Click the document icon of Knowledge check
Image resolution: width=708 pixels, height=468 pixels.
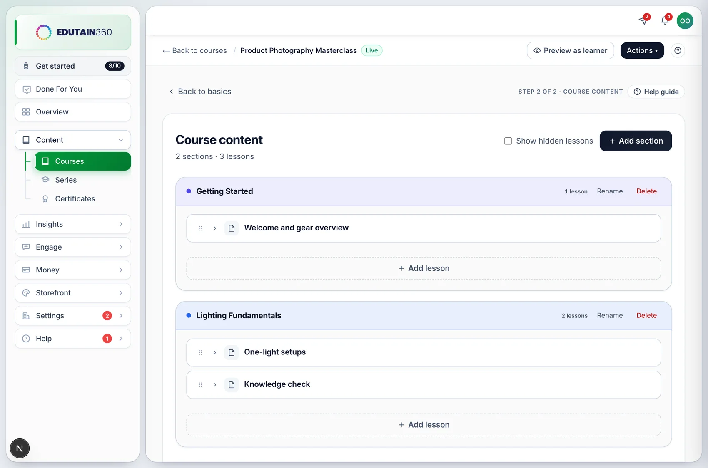(x=232, y=385)
